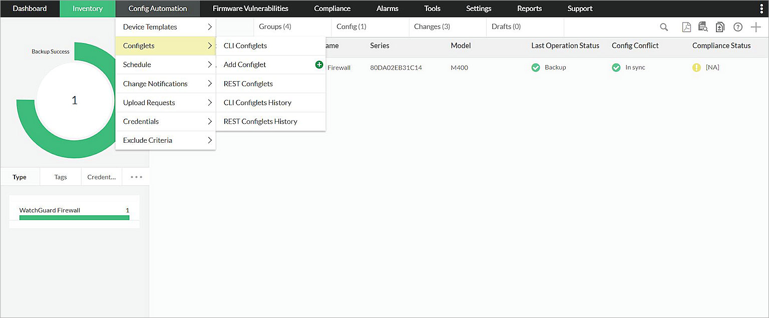This screenshot has width=769, height=318.
Task: Add a new device using the plus icon
Action: pyautogui.click(x=756, y=27)
